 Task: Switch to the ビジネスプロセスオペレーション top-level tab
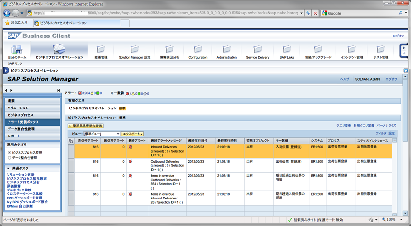[59, 51]
